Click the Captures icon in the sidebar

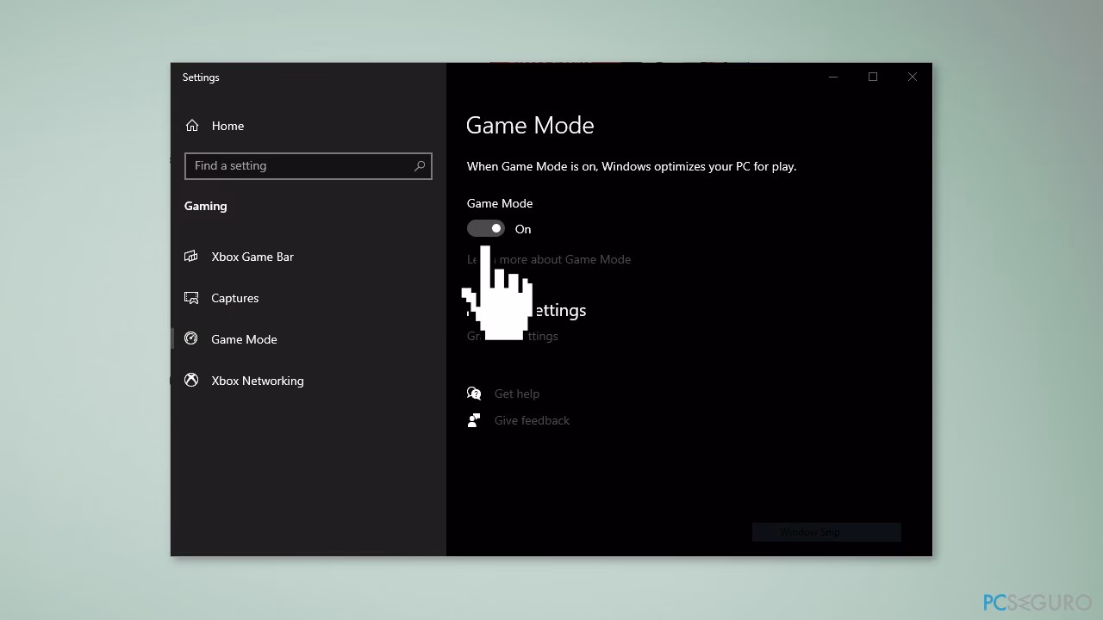coord(191,298)
